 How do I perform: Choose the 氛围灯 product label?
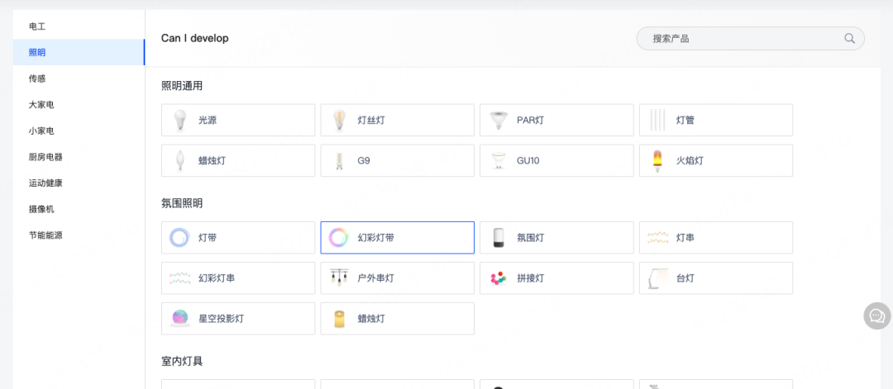(x=530, y=238)
